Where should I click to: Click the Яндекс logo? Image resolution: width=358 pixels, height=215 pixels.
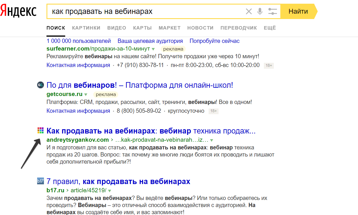point(18,11)
